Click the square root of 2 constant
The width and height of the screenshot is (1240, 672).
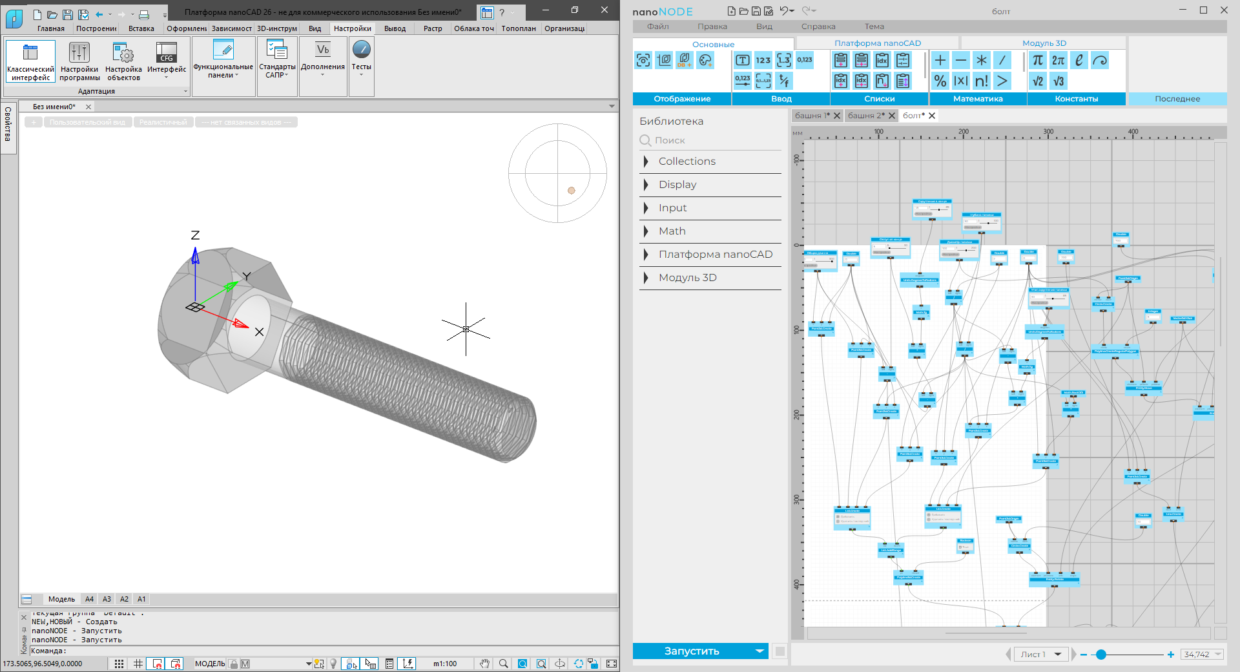pos(1038,81)
